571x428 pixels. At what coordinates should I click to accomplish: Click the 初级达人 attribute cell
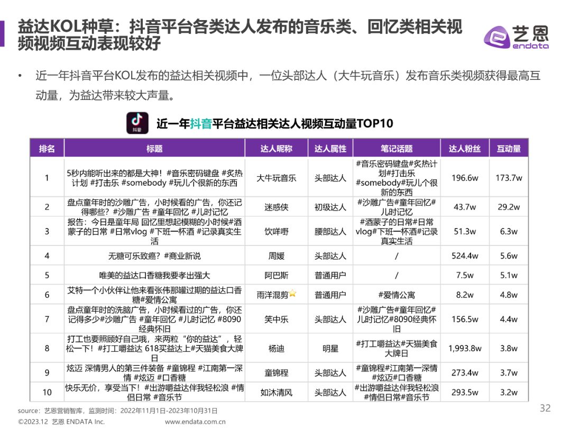click(330, 207)
